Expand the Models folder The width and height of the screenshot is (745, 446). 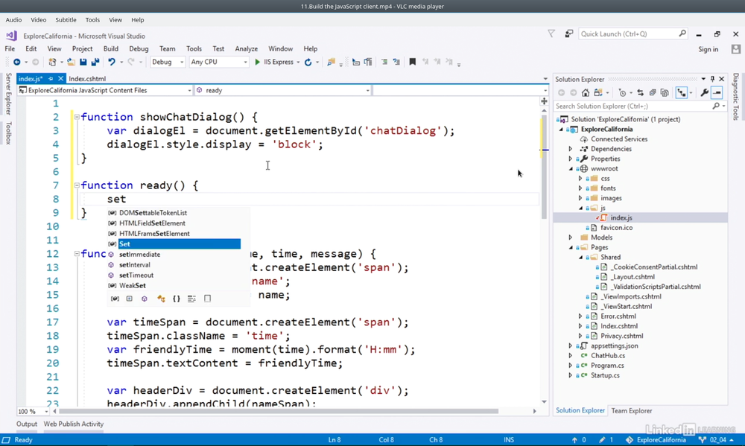tap(571, 238)
